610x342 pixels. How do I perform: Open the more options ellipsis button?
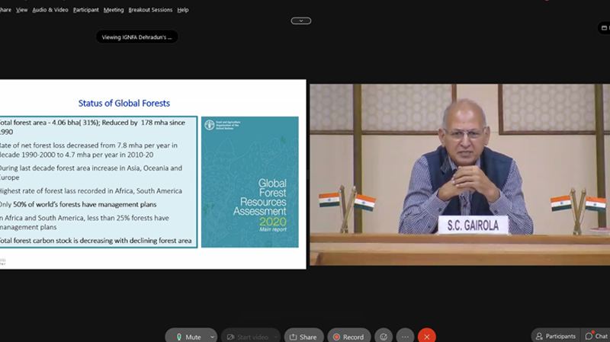[405, 336]
